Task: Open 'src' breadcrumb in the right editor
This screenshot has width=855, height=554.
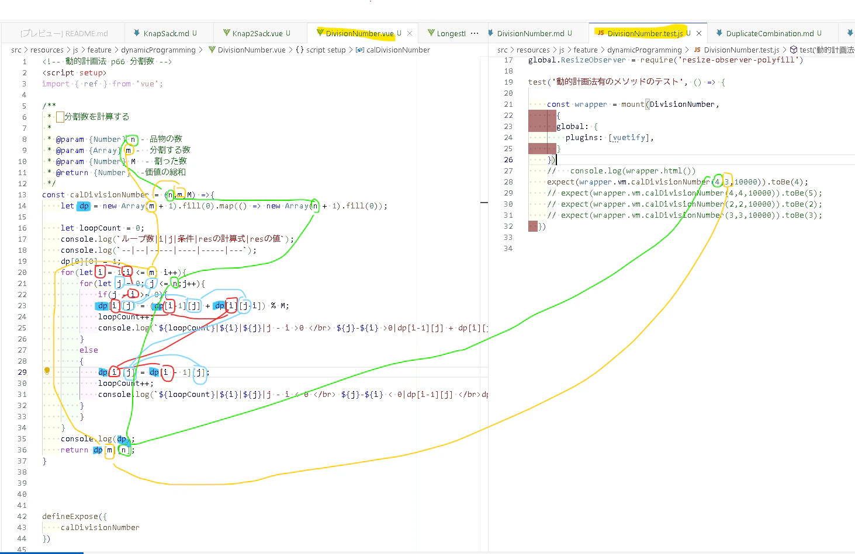Action: point(503,50)
